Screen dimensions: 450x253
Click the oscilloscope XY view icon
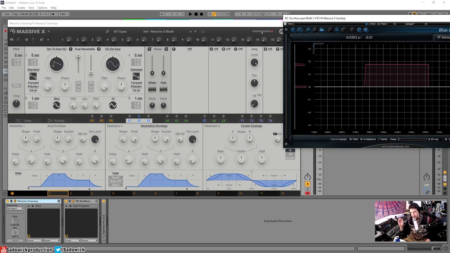click(315, 30)
